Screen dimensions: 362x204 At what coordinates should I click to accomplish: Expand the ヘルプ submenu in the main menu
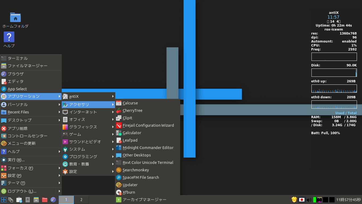click(x=31, y=152)
